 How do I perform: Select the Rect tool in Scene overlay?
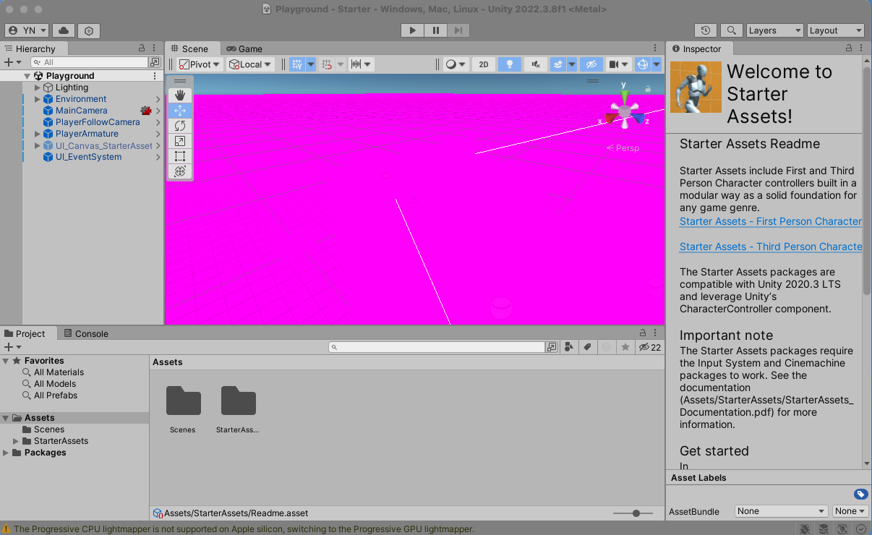180,156
